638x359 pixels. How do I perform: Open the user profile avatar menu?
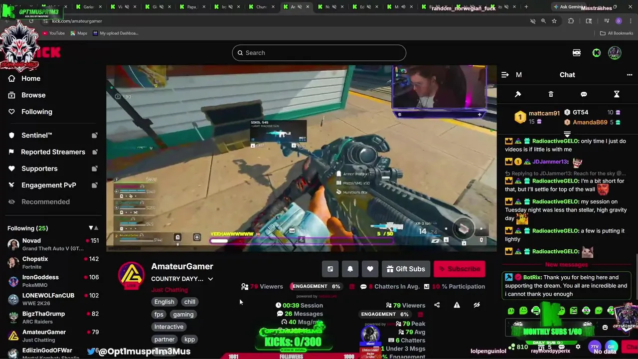[615, 53]
